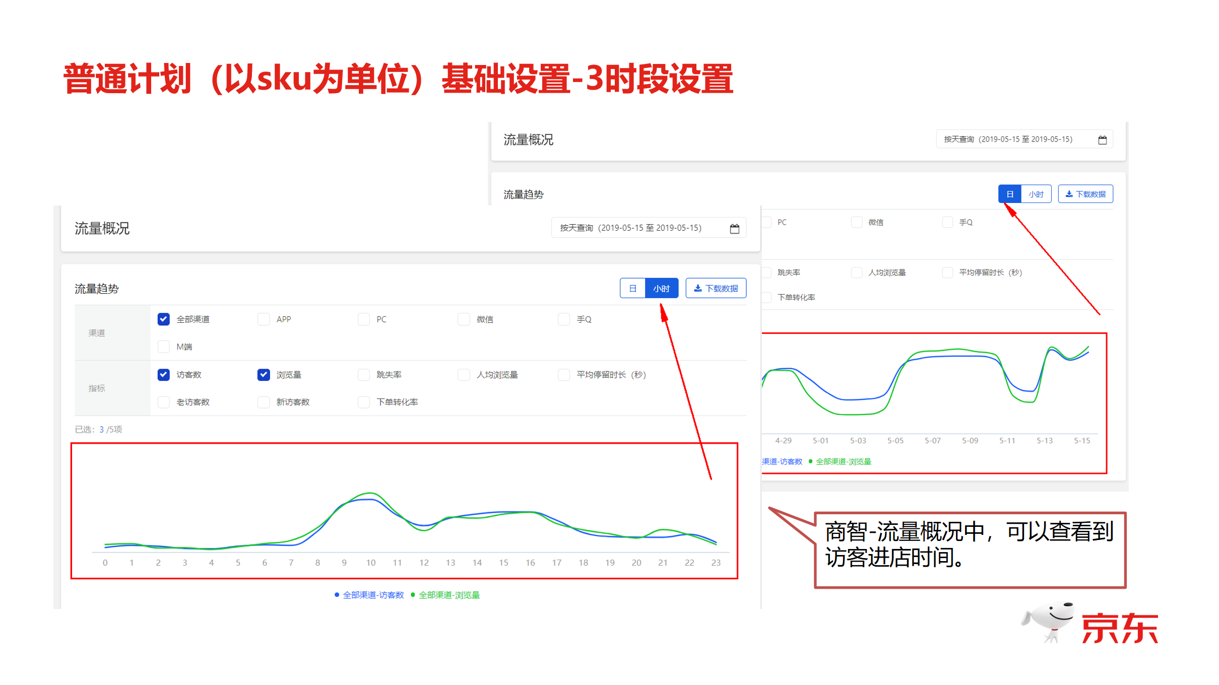Toggle 全部渠道-浏览量 legend in daily chart

tap(840, 461)
